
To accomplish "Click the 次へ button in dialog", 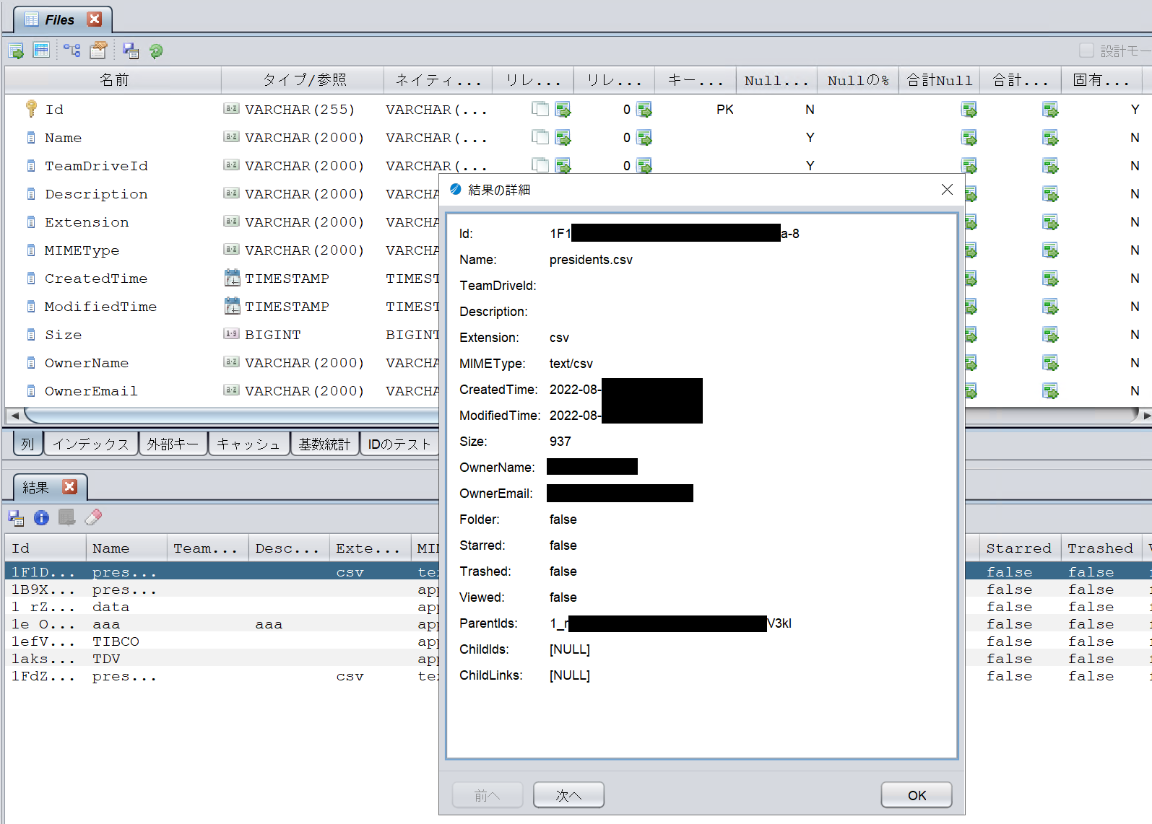I will click(568, 795).
